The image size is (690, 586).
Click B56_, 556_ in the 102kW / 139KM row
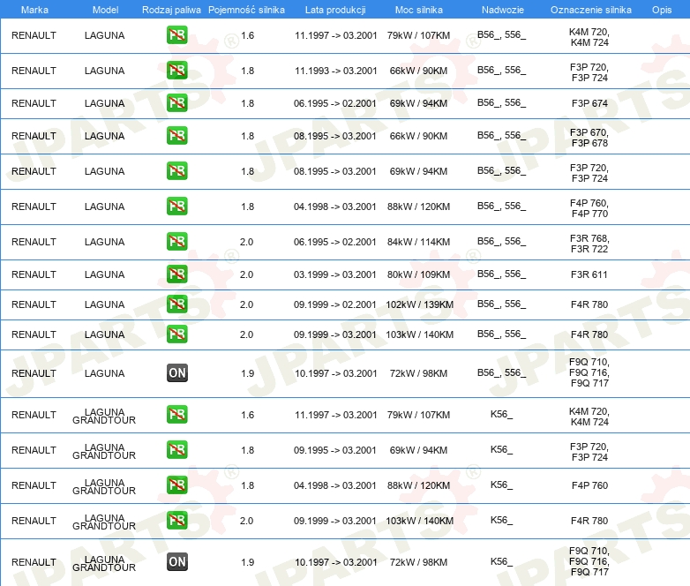(502, 304)
